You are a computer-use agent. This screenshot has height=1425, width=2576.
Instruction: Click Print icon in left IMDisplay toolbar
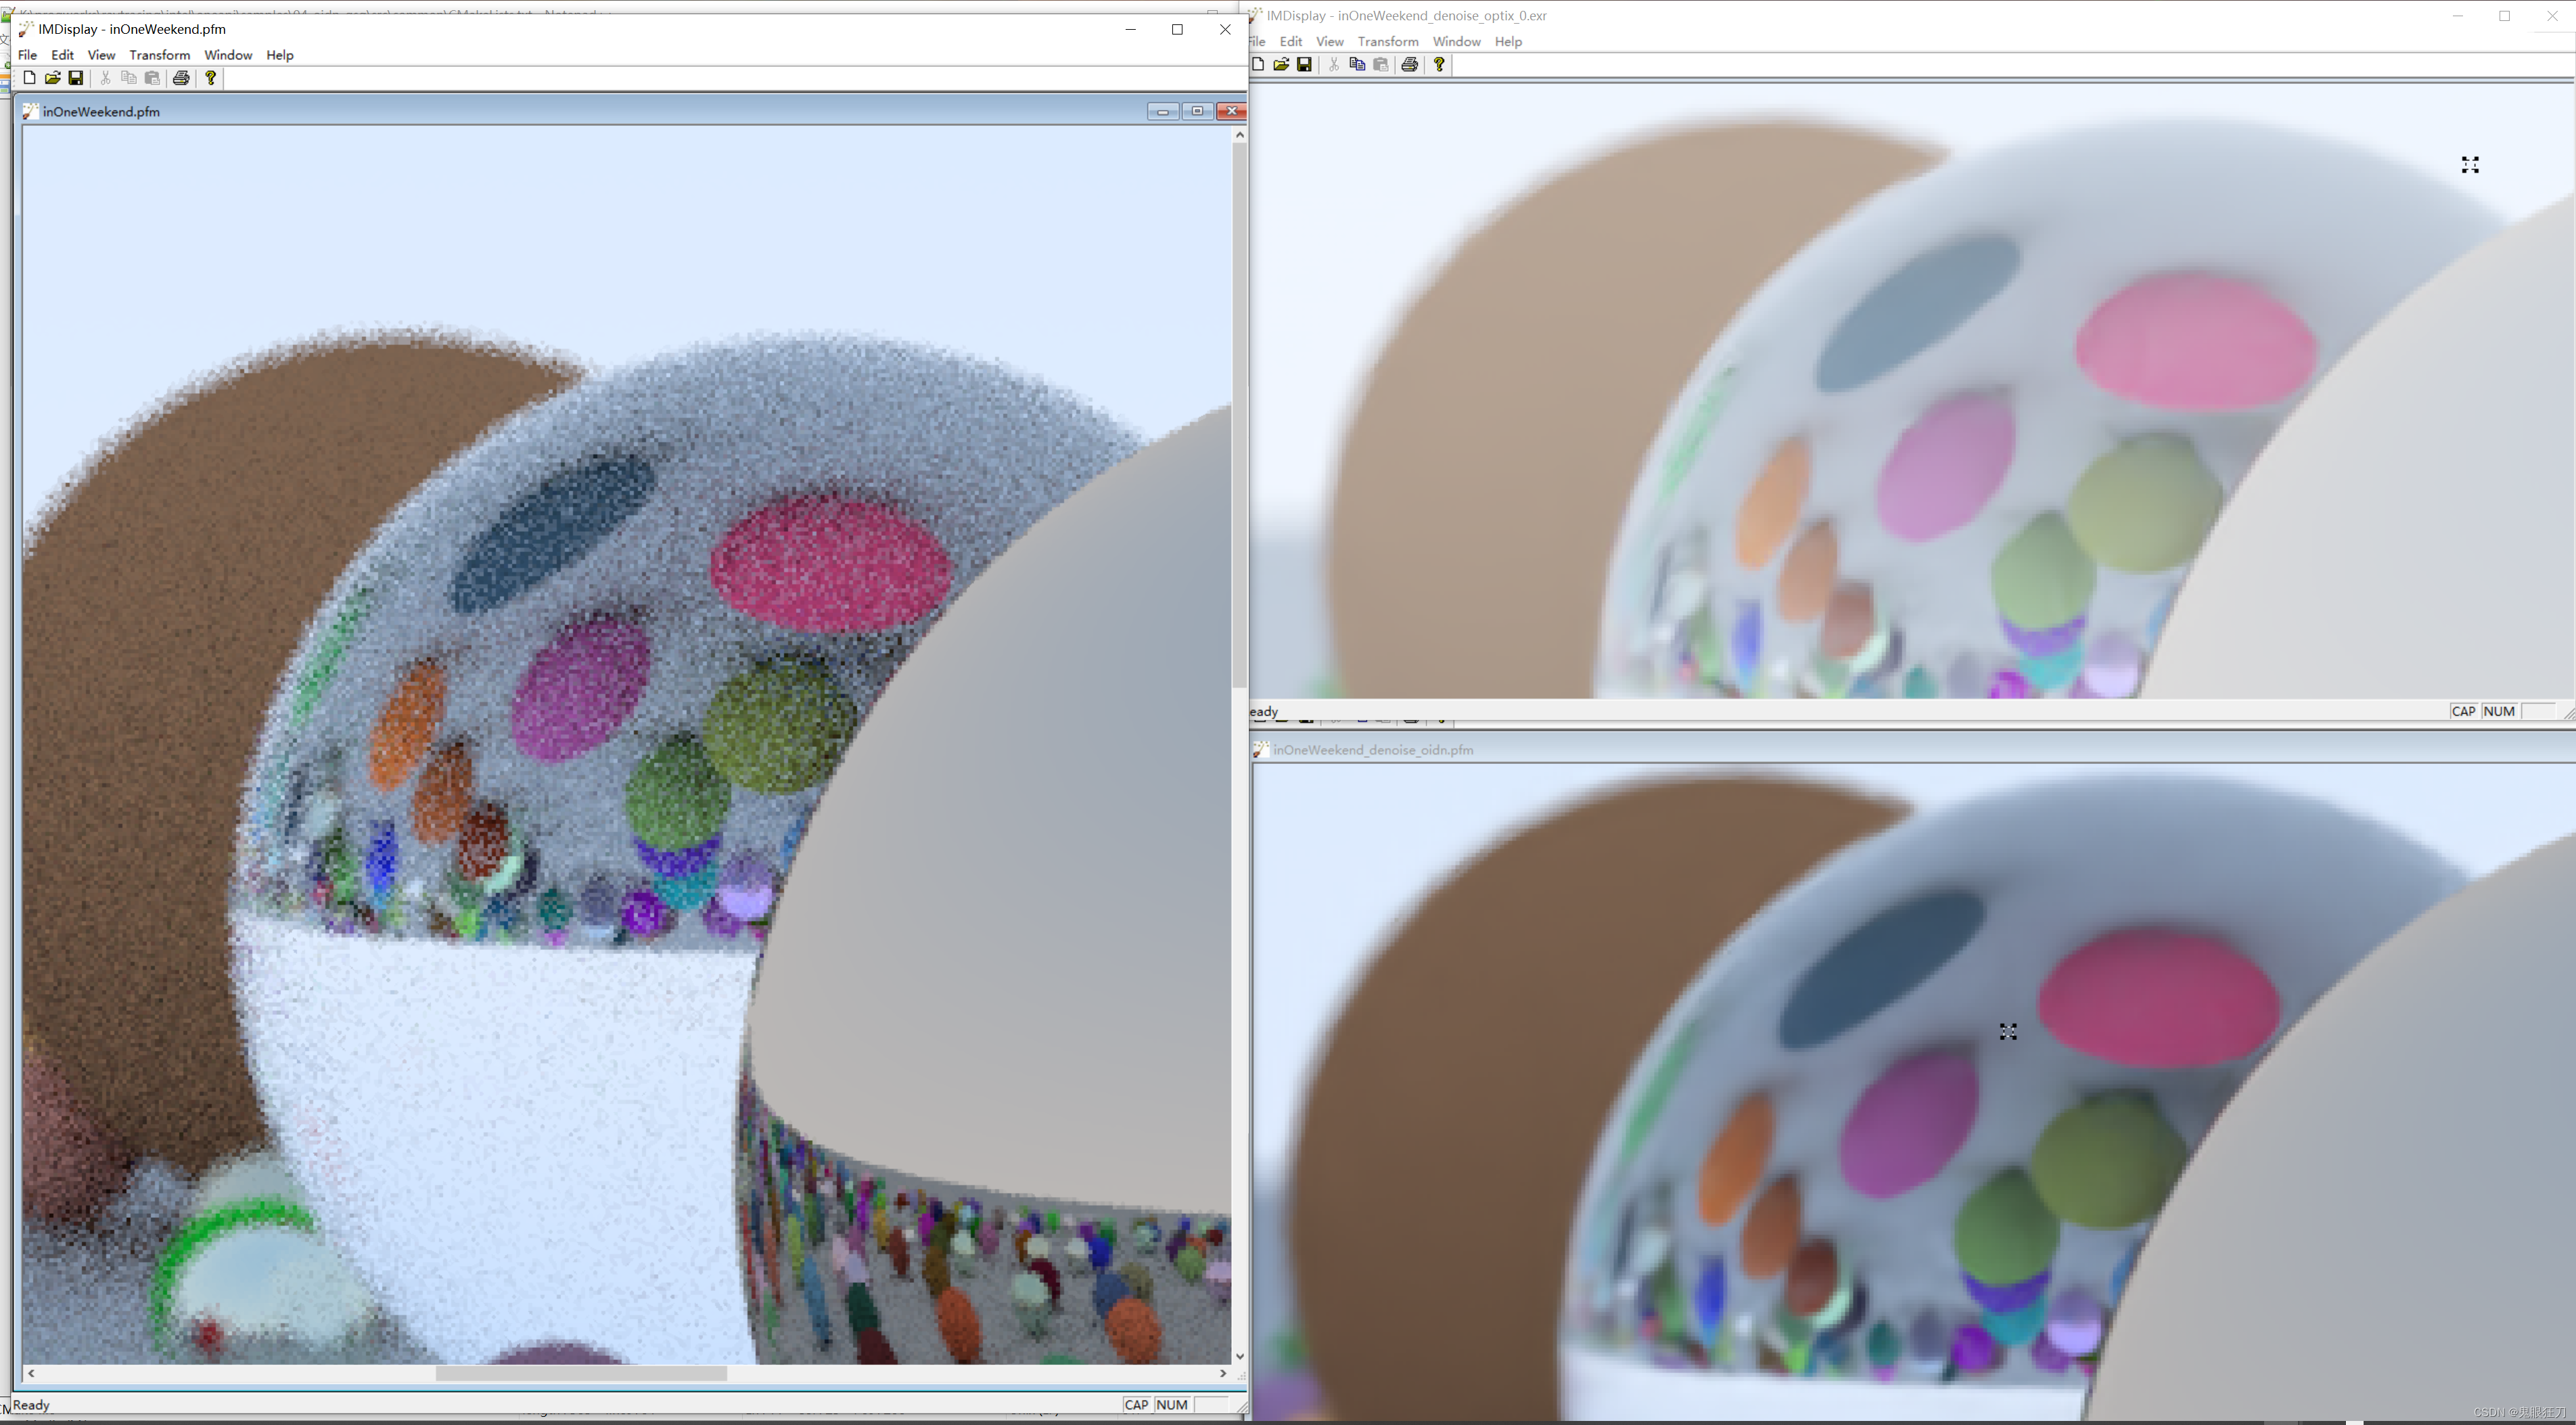click(181, 78)
